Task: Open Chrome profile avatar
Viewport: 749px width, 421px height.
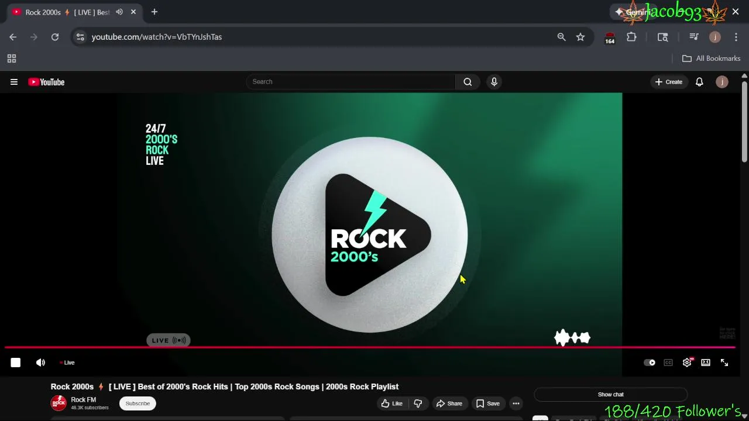Action: [714, 37]
